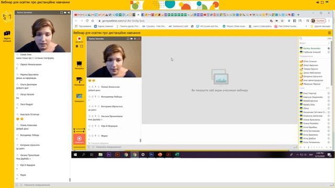This screenshot has width=335, height=188.
Task: Toggle eye icon beside Karina Semenko presenter
Action: [329, 49]
